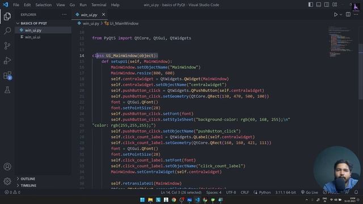Open notifications bell in status bar

356,192
